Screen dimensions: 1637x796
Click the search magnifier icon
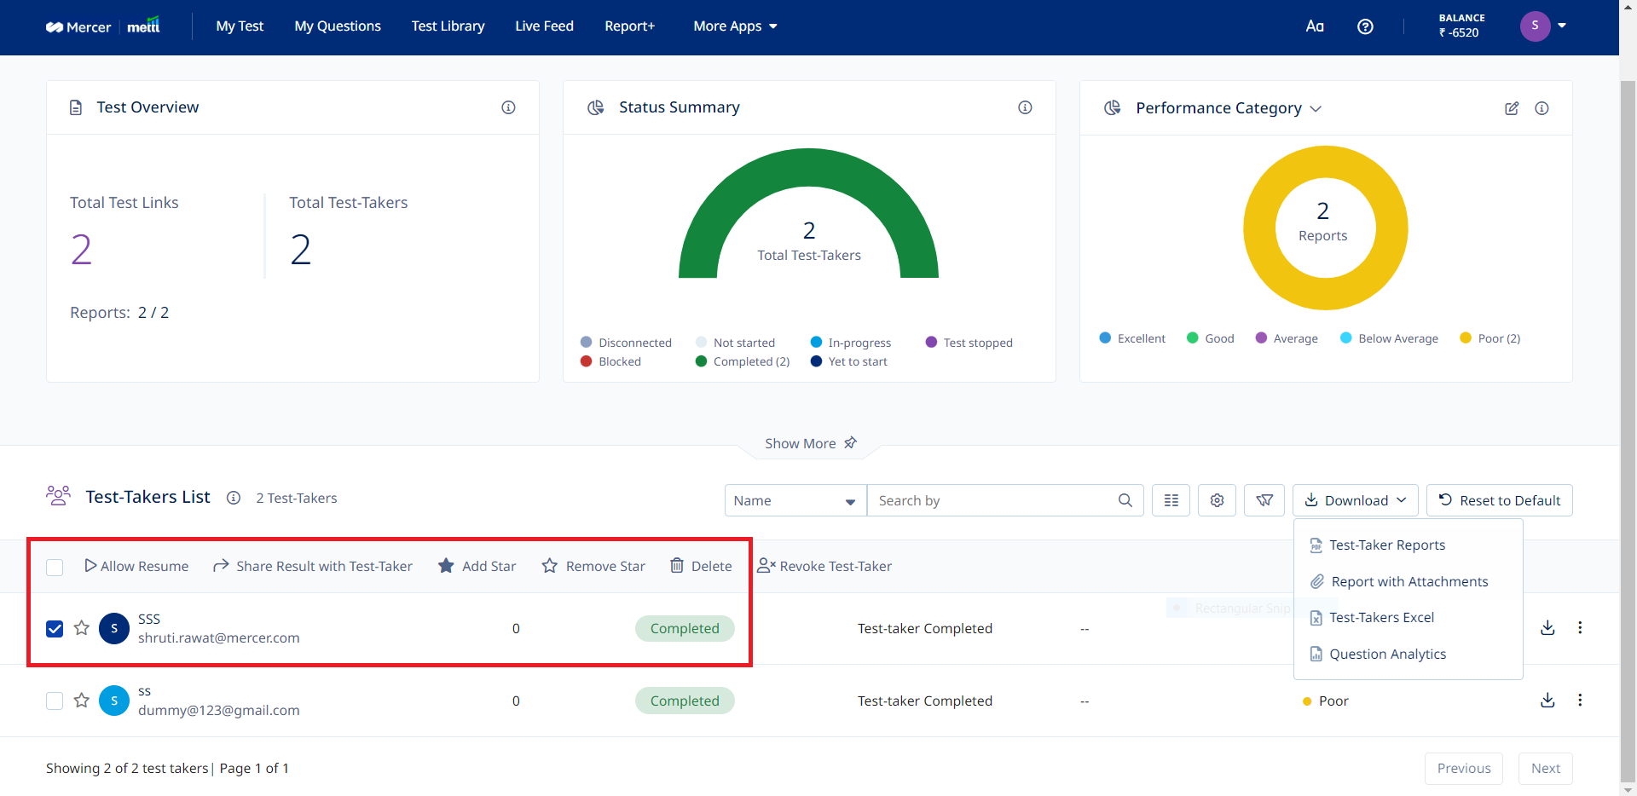(x=1125, y=500)
